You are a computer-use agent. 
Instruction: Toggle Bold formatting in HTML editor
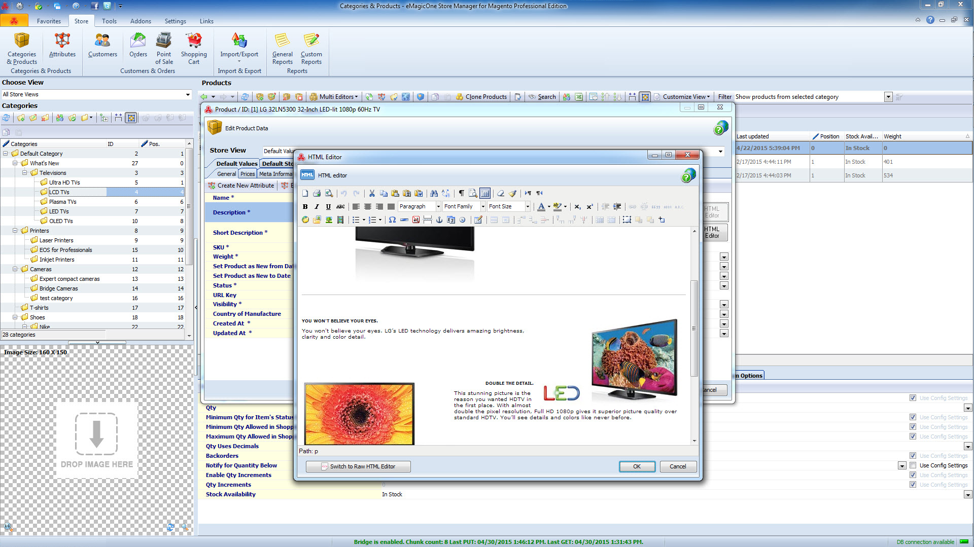pyautogui.click(x=305, y=206)
